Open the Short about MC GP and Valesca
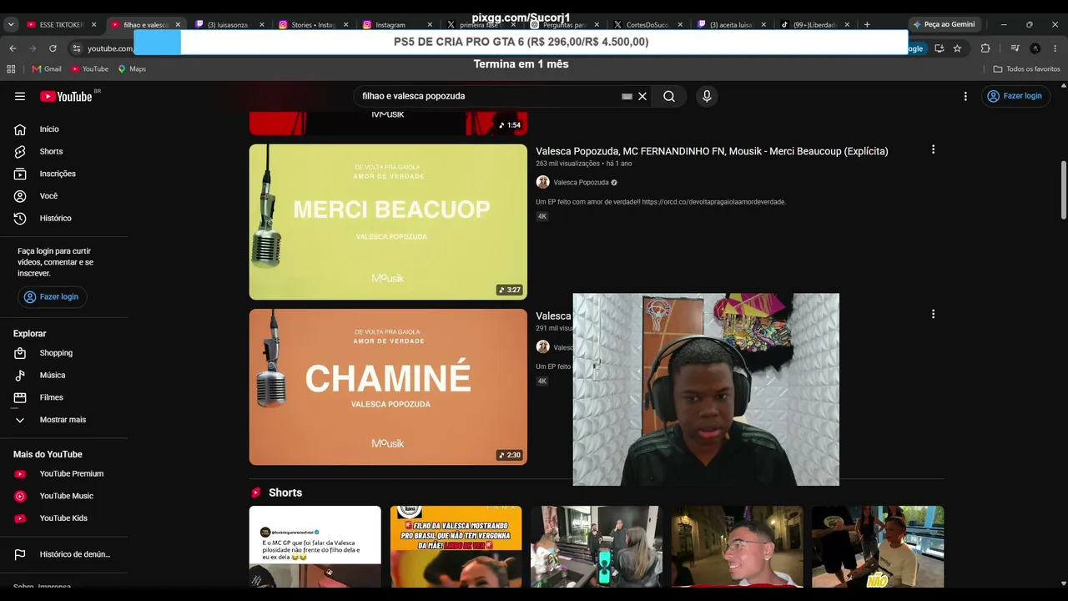1068x601 pixels. (315, 547)
